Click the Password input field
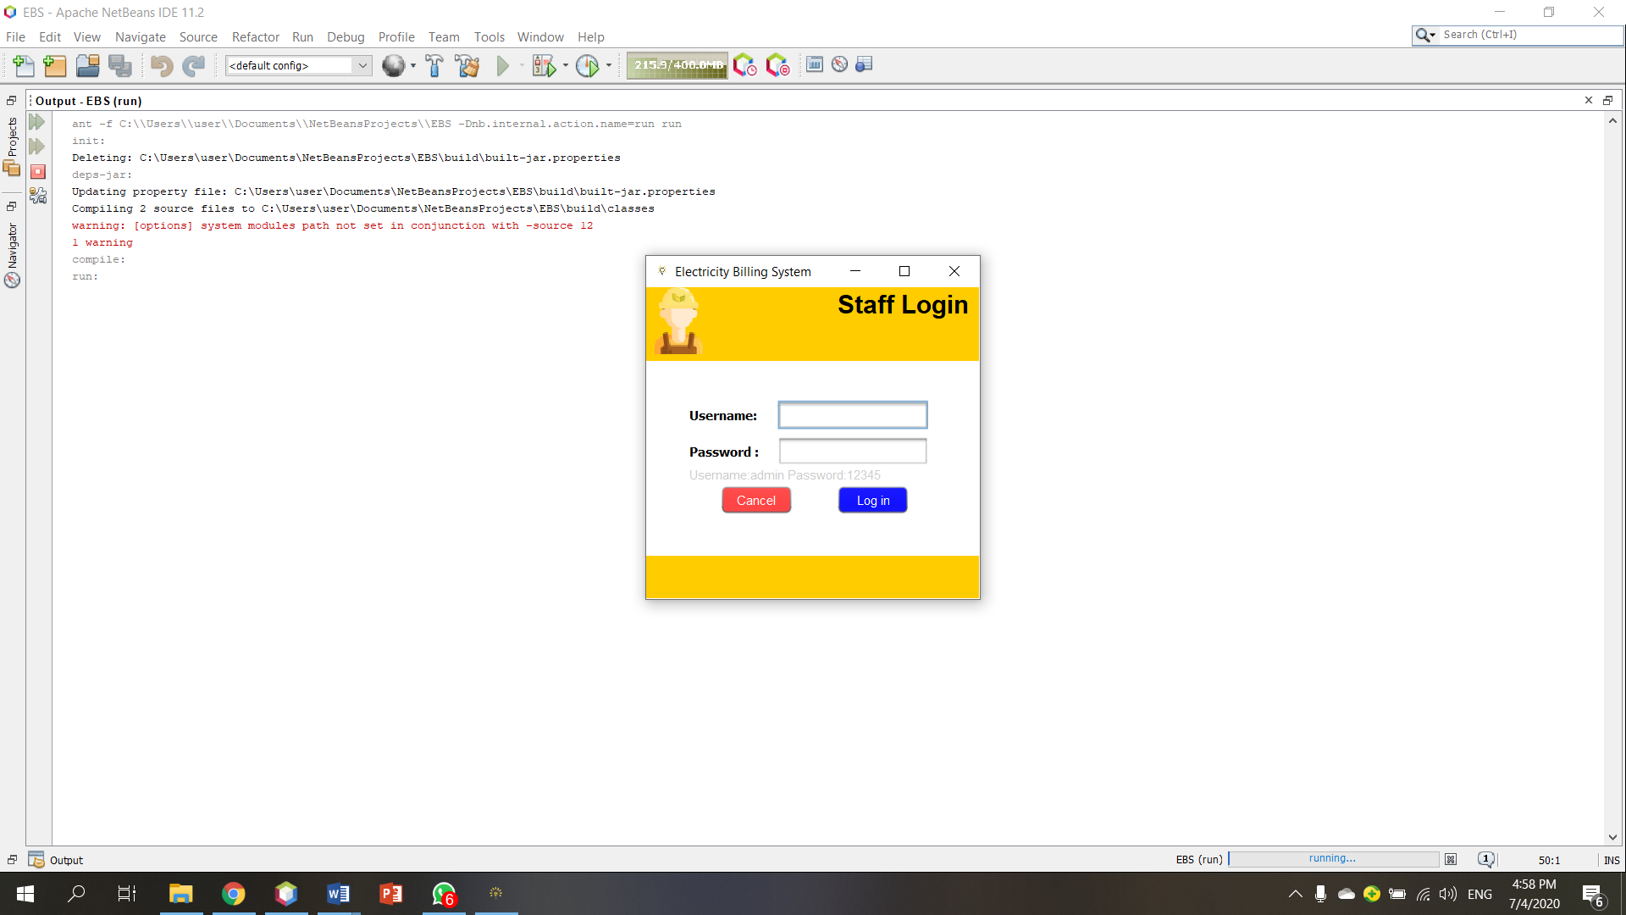1626x915 pixels. 852,452
